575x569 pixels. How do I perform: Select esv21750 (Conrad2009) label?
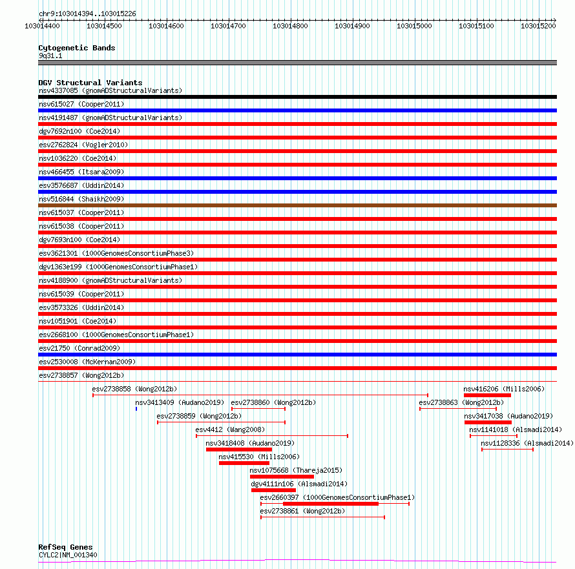click(79, 348)
